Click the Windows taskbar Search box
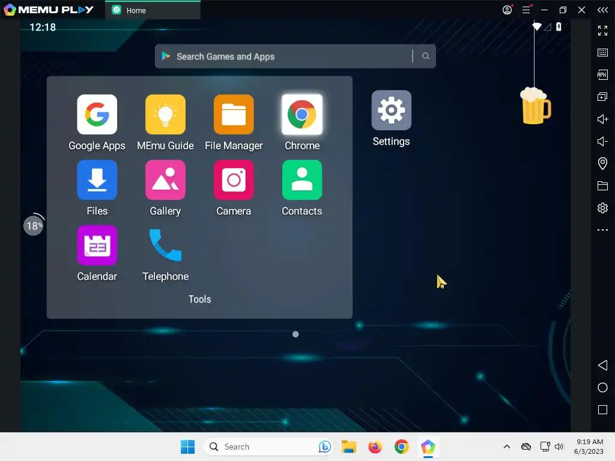The image size is (615, 461). pos(268,447)
